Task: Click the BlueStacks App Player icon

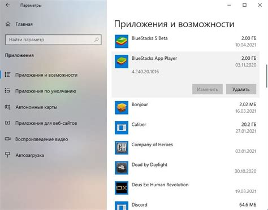Action: pyautogui.click(x=122, y=62)
